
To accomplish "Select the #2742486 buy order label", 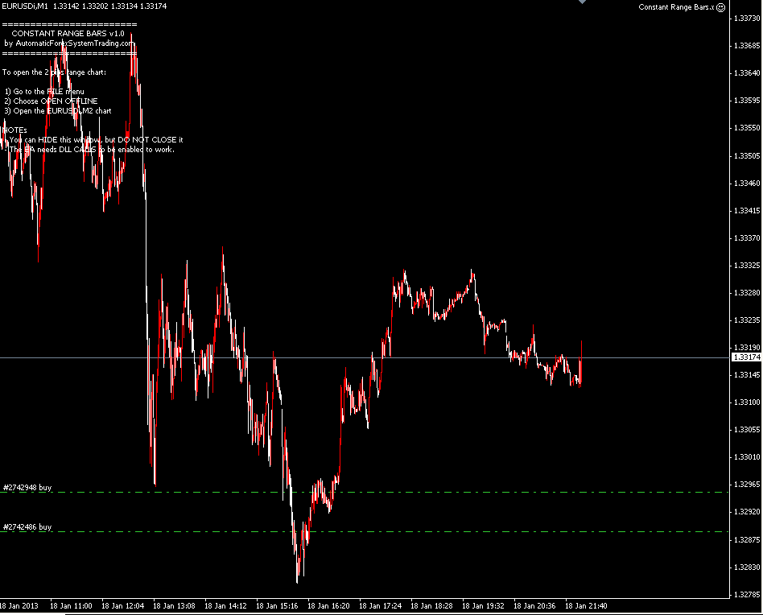I will (x=27, y=527).
